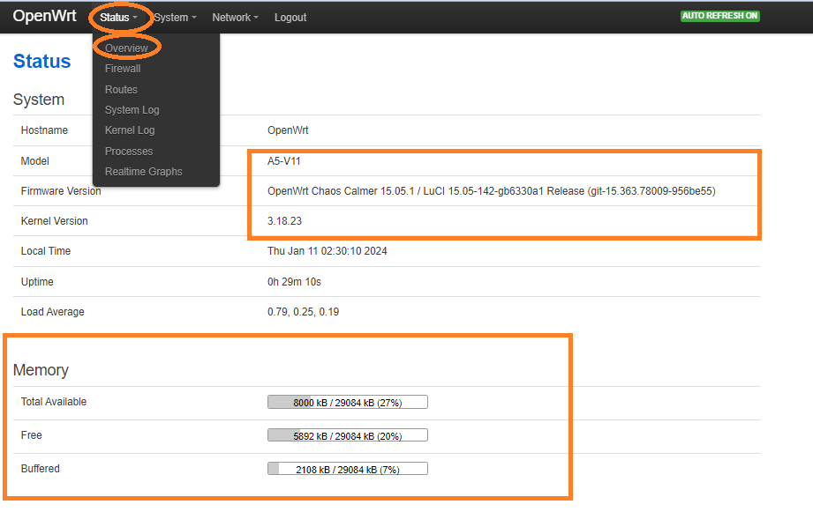Choose Routes in the Status menu
This screenshot has width=813, height=512.
[121, 90]
